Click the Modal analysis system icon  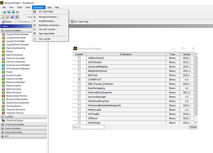[3, 72]
